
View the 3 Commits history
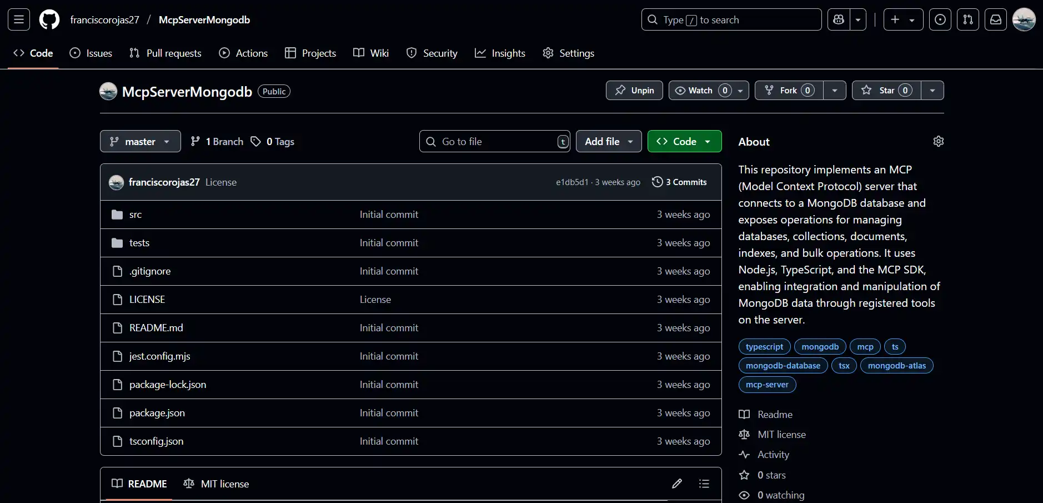pyautogui.click(x=680, y=182)
